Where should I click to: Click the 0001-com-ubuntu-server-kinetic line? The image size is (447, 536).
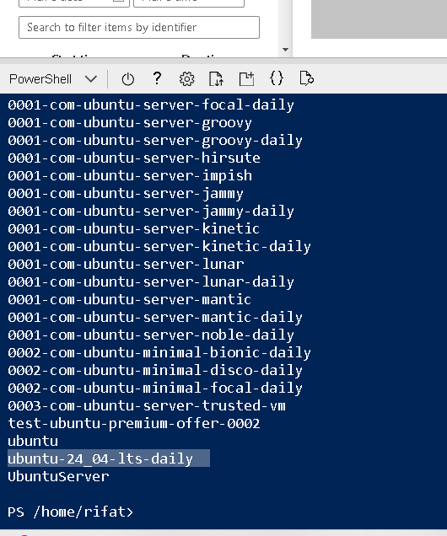[134, 228]
